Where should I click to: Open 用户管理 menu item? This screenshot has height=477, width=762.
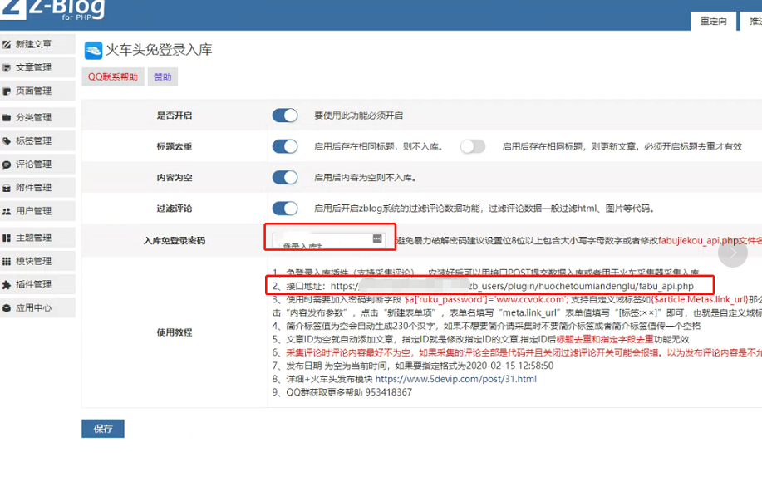(37, 211)
